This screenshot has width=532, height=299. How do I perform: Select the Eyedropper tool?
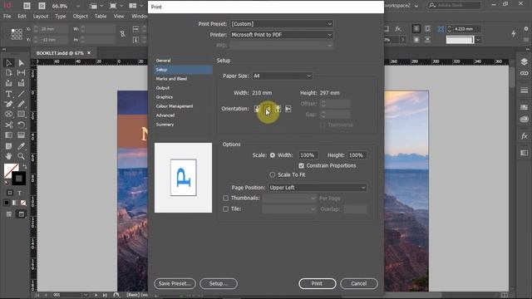pos(21,146)
